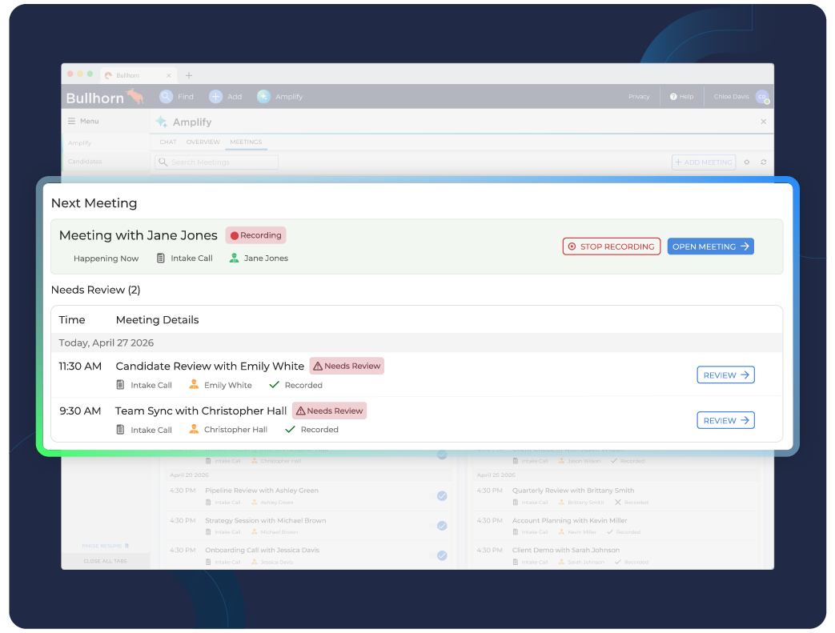Screen dimensions: 835x633
Task: Review Team Sync with Christopher Hall
Action: [x=725, y=420]
